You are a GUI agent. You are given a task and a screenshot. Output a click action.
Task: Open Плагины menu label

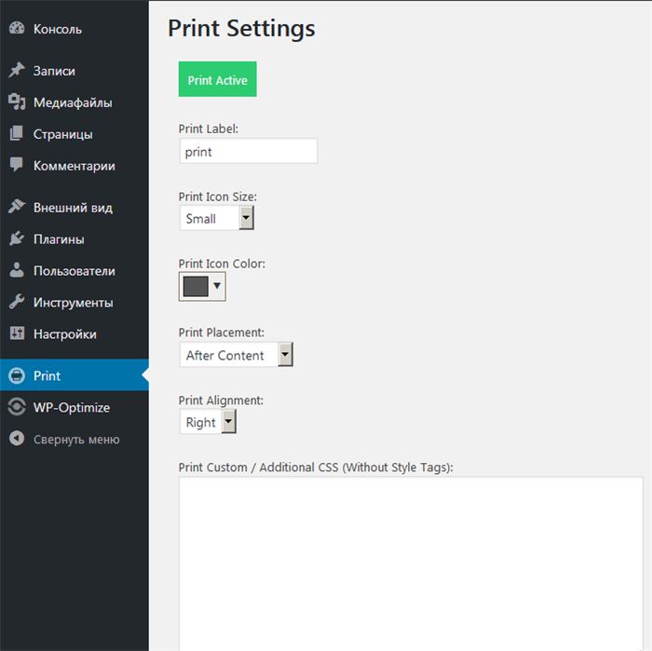pyautogui.click(x=59, y=239)
